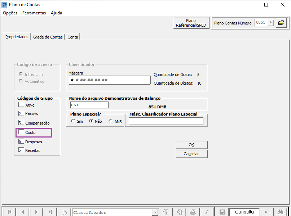Screen dimensions: 291x216
Task: Open plan with the folder icon
Action: (281, 23)
